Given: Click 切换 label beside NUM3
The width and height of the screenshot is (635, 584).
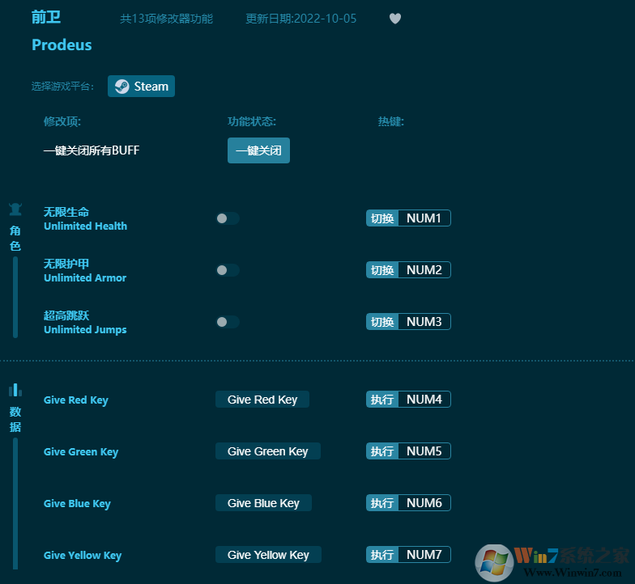Looking at the screenshot, I should (382, 322).
